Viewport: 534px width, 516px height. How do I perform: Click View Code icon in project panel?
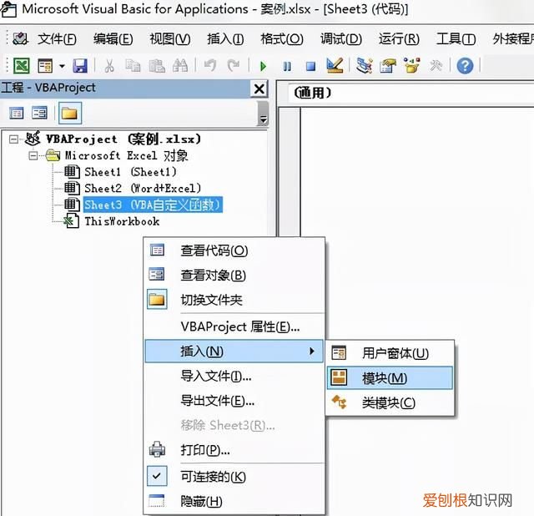coord(17,113)
